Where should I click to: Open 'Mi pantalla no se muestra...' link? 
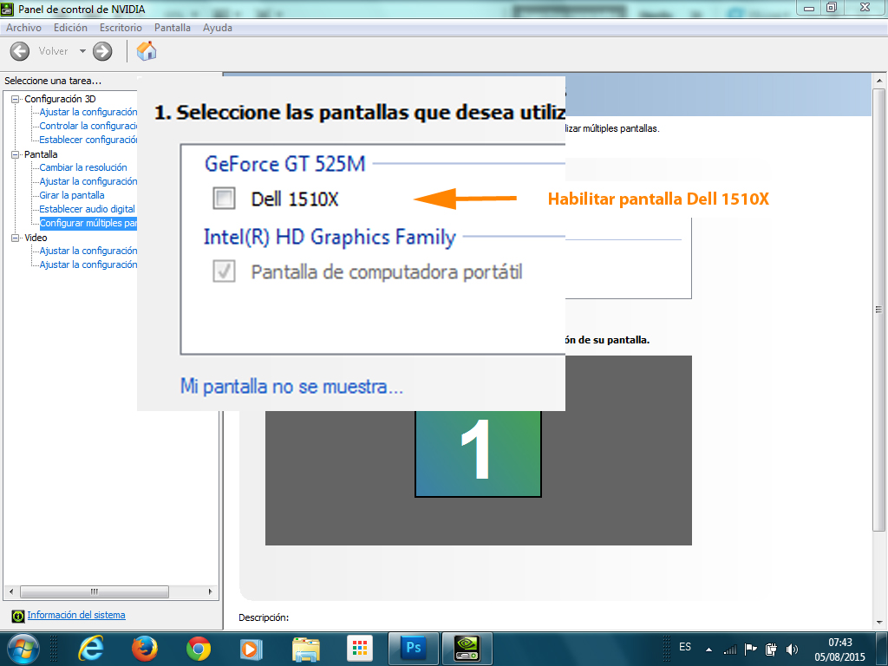point(291,387)
